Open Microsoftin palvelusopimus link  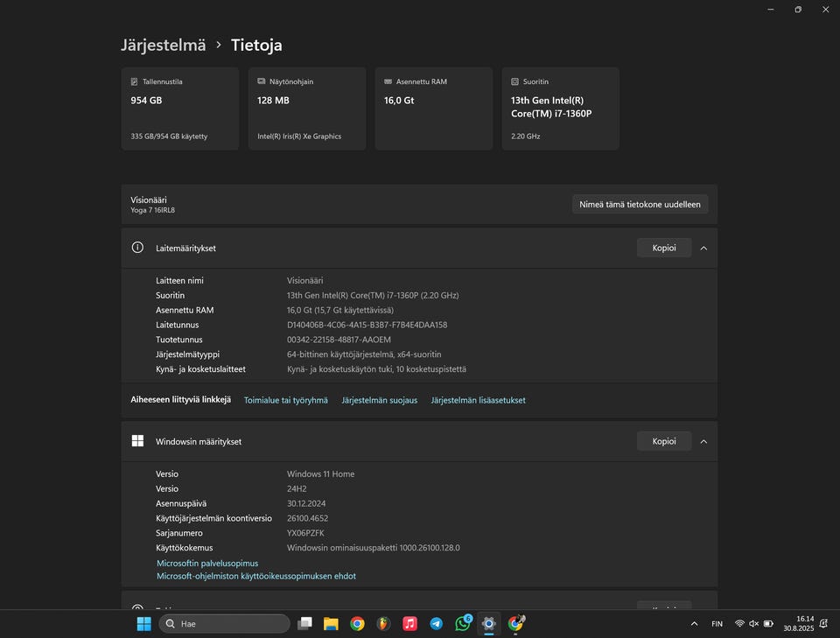[x=207, y=564]
